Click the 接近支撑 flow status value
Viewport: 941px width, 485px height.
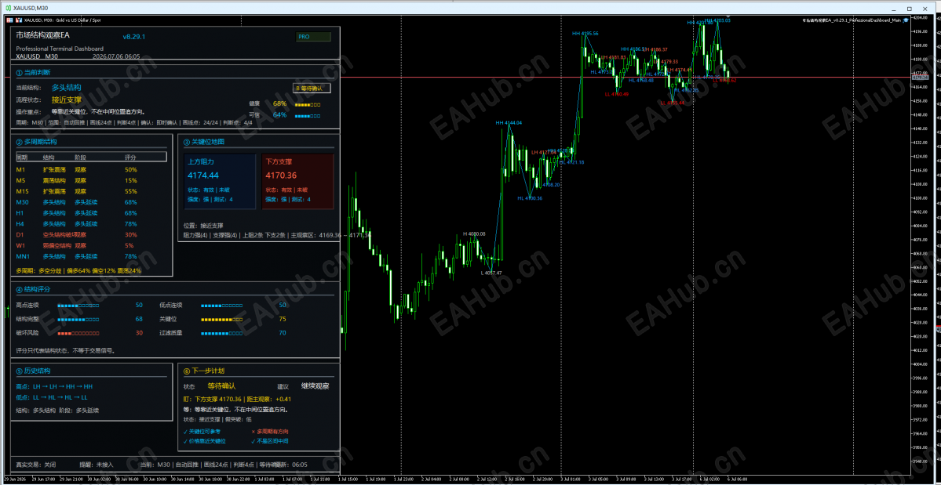click(66, 100)
